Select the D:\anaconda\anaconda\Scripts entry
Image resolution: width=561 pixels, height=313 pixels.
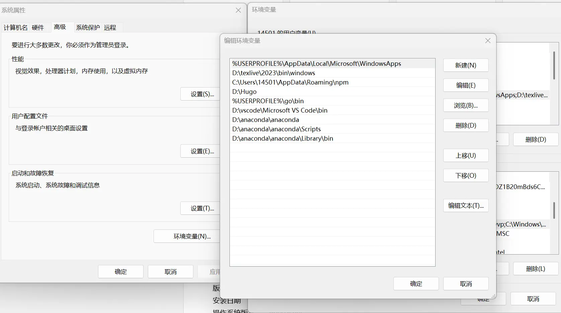click(x=332, y=129)
